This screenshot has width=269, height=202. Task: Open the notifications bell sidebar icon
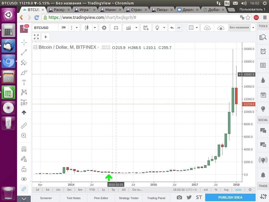click(x=263, y=175)
